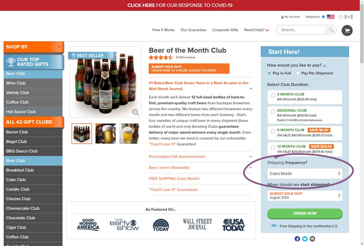This screenshot has height=246, width=364.
Task: Click the COVID-19 response red banner
Action: [x=180, y=5]
